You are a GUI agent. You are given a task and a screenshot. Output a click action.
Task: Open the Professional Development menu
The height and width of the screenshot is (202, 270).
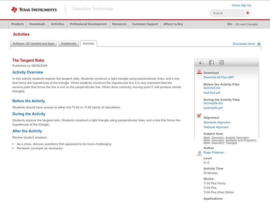[x=88, y=24]
